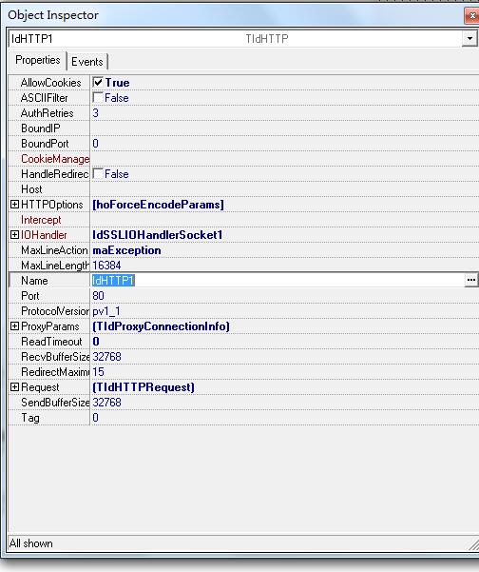Select the BoundIP property row

[x=244, y=128]
